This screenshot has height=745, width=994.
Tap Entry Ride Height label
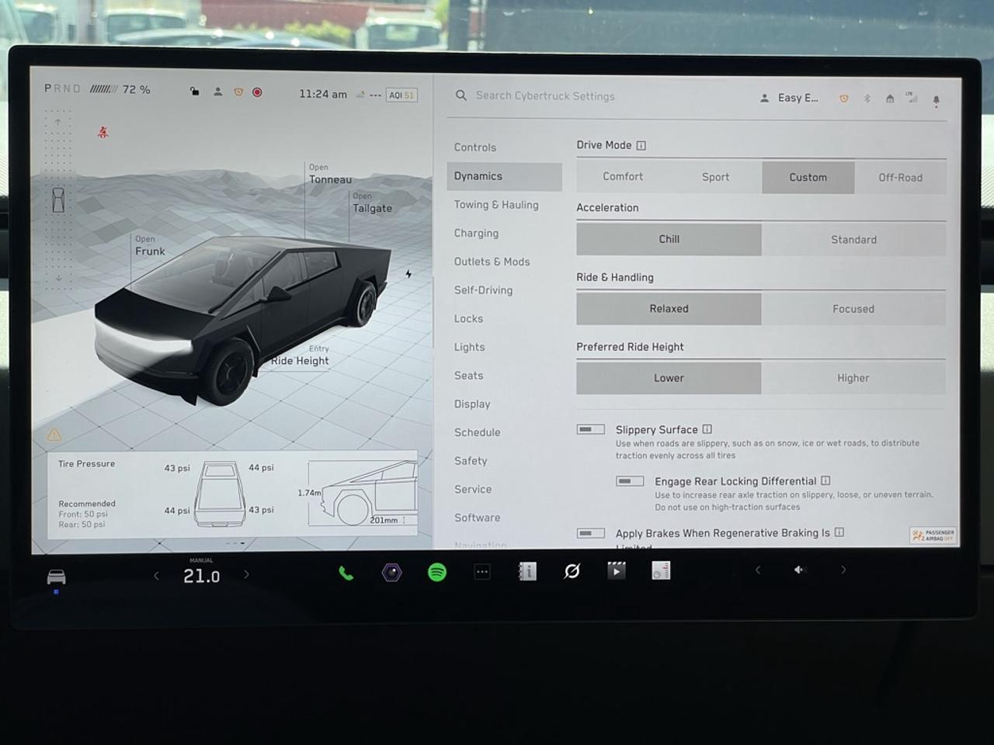pyautogui.click(x=301, y=355)
